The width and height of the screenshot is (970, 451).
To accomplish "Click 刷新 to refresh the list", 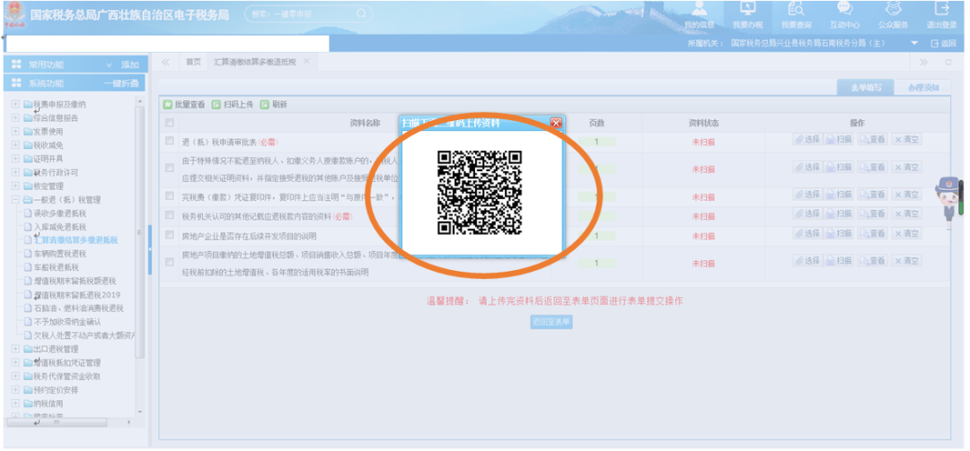I will tap(273, 104).
